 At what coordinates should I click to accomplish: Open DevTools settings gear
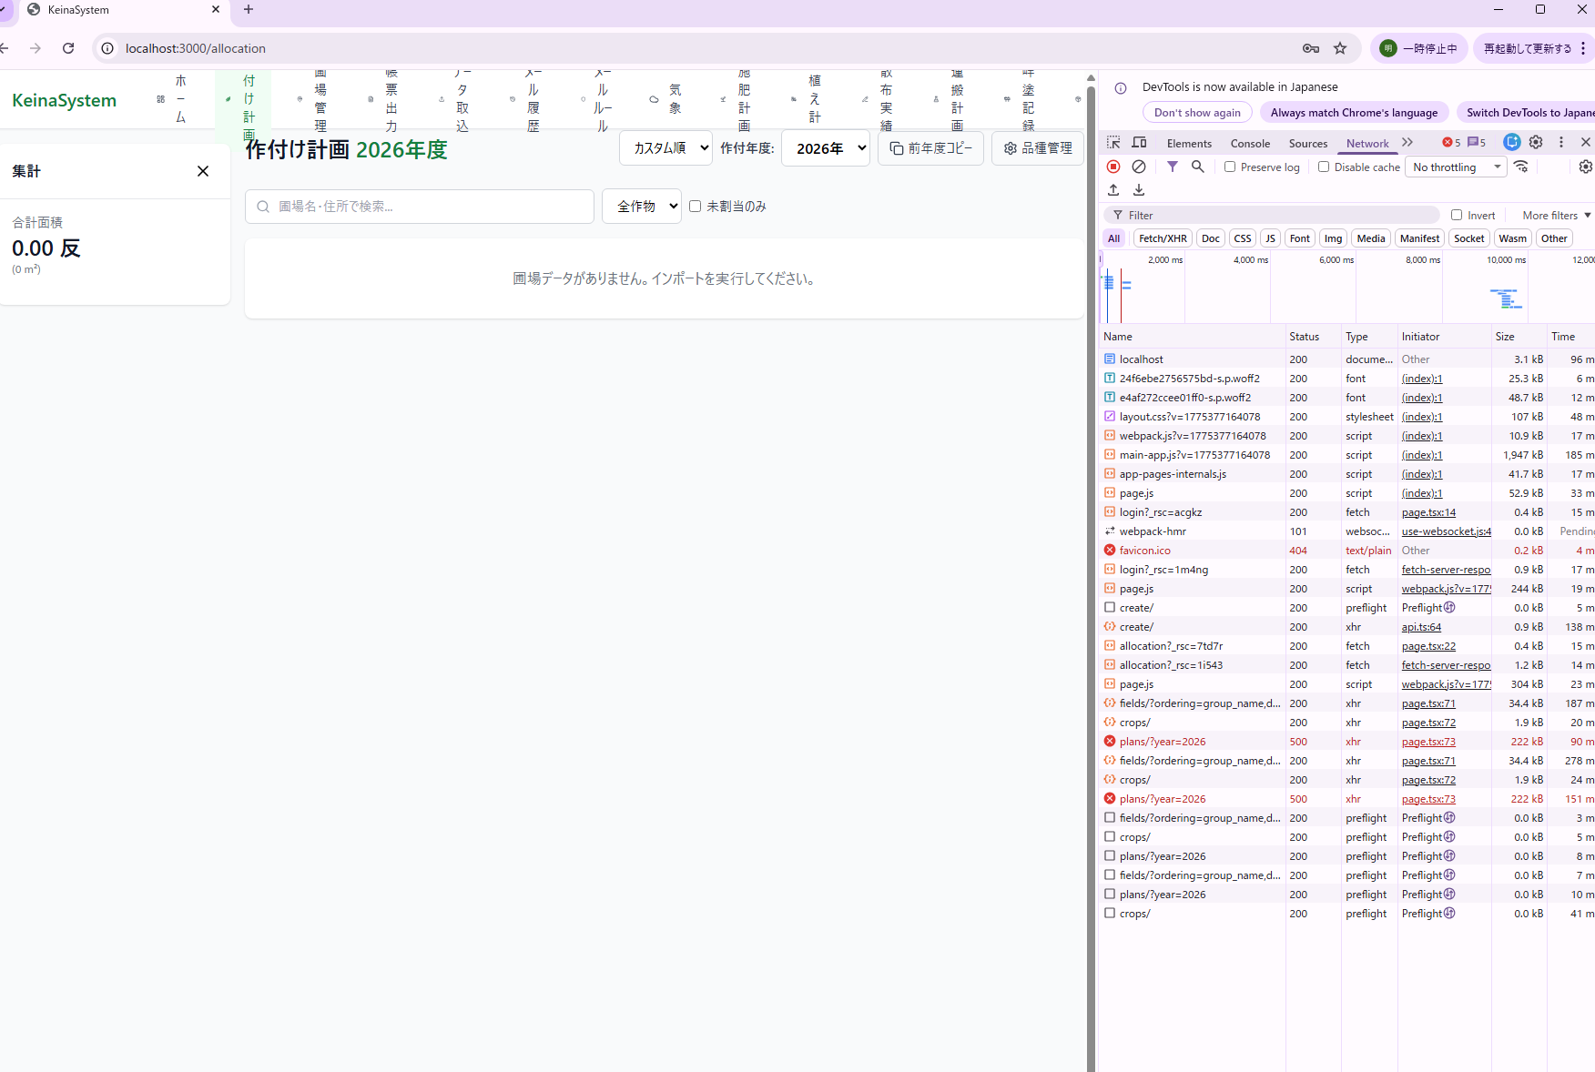[x=1536, y=142]
